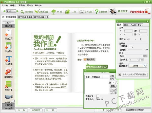Open the 图片特效 dropdown arrow

pyautogui.click(x=145, y=66)
